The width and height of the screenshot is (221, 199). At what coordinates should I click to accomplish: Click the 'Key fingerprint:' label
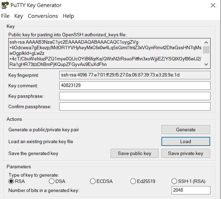[23, 75]
